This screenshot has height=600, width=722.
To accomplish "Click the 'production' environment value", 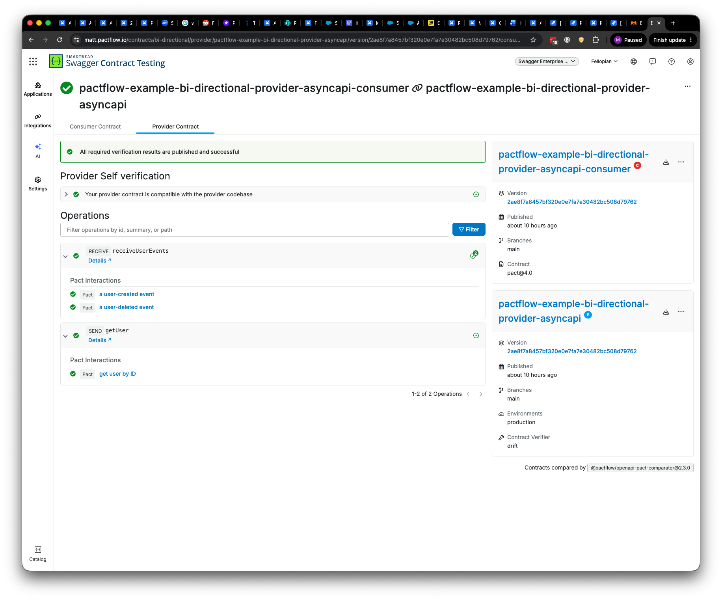I will [x=521, y=422].
